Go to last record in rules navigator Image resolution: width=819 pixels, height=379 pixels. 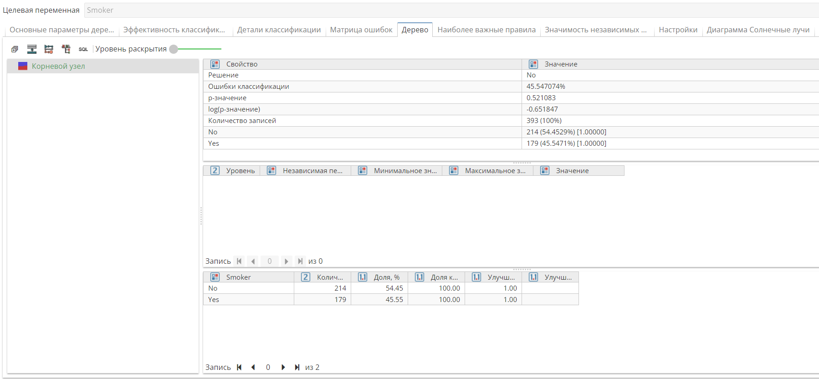pyautogui.click(x=300, y=261)
